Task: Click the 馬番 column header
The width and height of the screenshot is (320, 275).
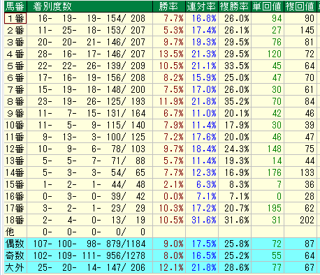Action: pyautogui.click(x=15, y=6)
